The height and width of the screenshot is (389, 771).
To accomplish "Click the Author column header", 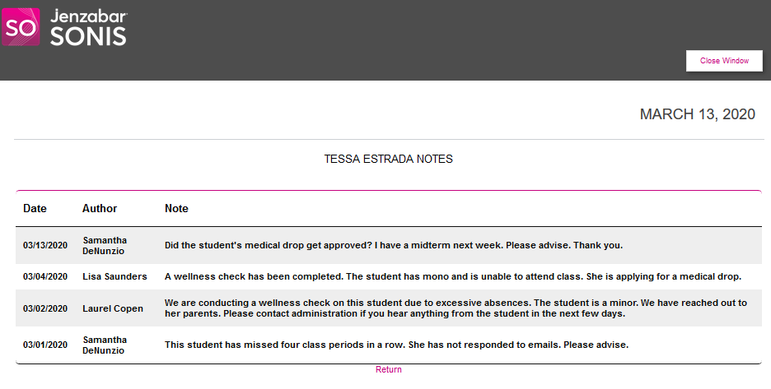I will [x=100, y=209].
